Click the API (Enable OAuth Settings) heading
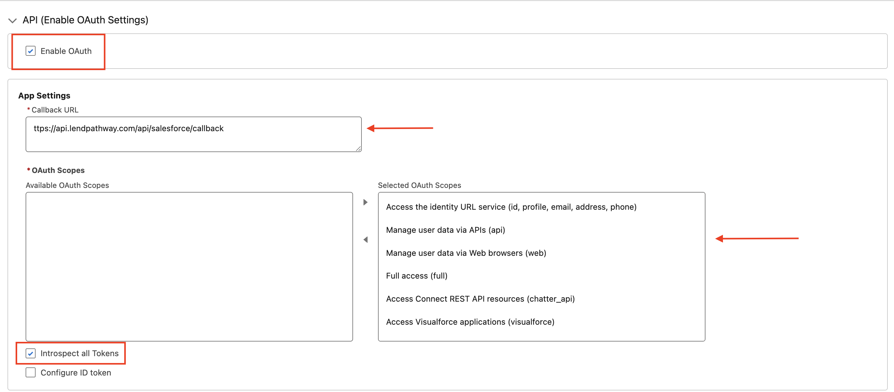The image size is (894, 392). pos(86,20)
